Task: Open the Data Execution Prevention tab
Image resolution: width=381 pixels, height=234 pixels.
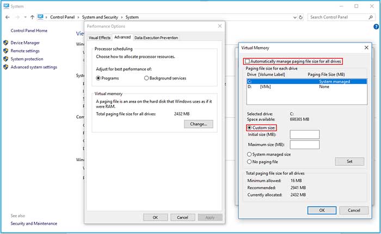Action: click(156, 38)
